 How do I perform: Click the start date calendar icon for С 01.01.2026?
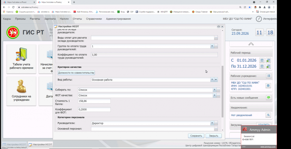262,60
